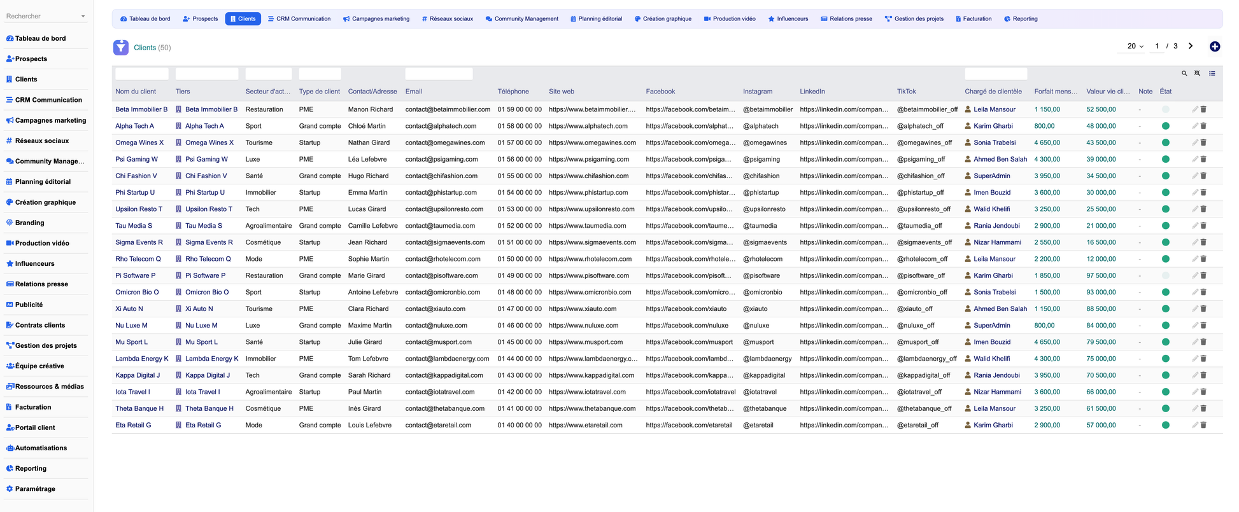Click email contact@sigmaevents.com
Viewport: 1239px width, 512px height.
click(445, 242)
